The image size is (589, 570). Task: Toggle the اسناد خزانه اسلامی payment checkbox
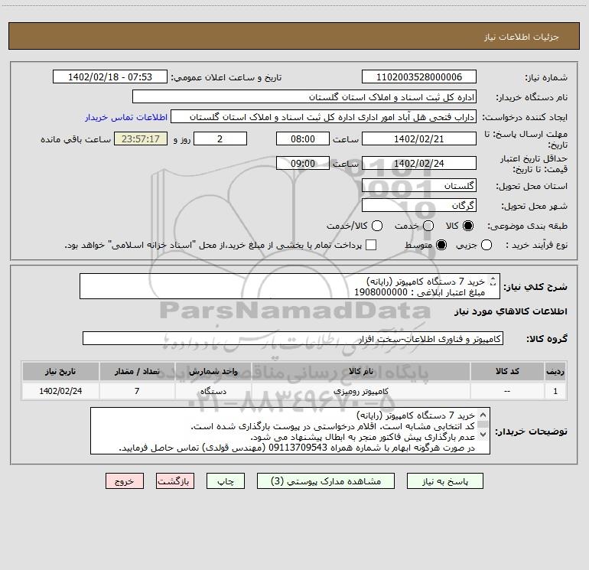pos(371,245)
